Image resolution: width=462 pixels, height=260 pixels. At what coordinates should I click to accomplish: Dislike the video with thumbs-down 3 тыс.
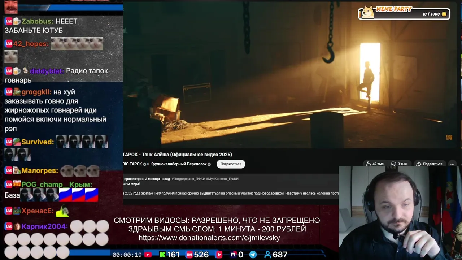click(x=400, y=164)
